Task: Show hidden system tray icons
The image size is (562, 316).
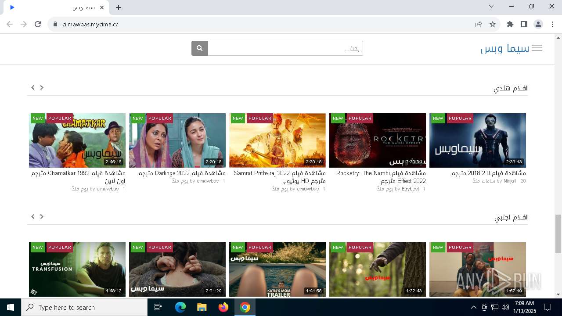Action: click(x=473, y=307)
